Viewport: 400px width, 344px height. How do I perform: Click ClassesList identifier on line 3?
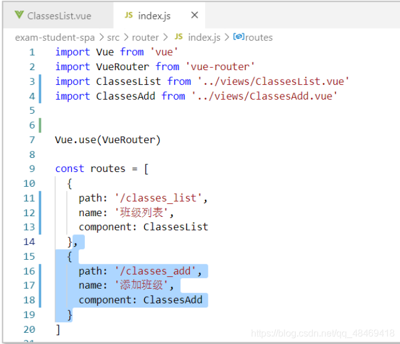(x=128, y=81)
